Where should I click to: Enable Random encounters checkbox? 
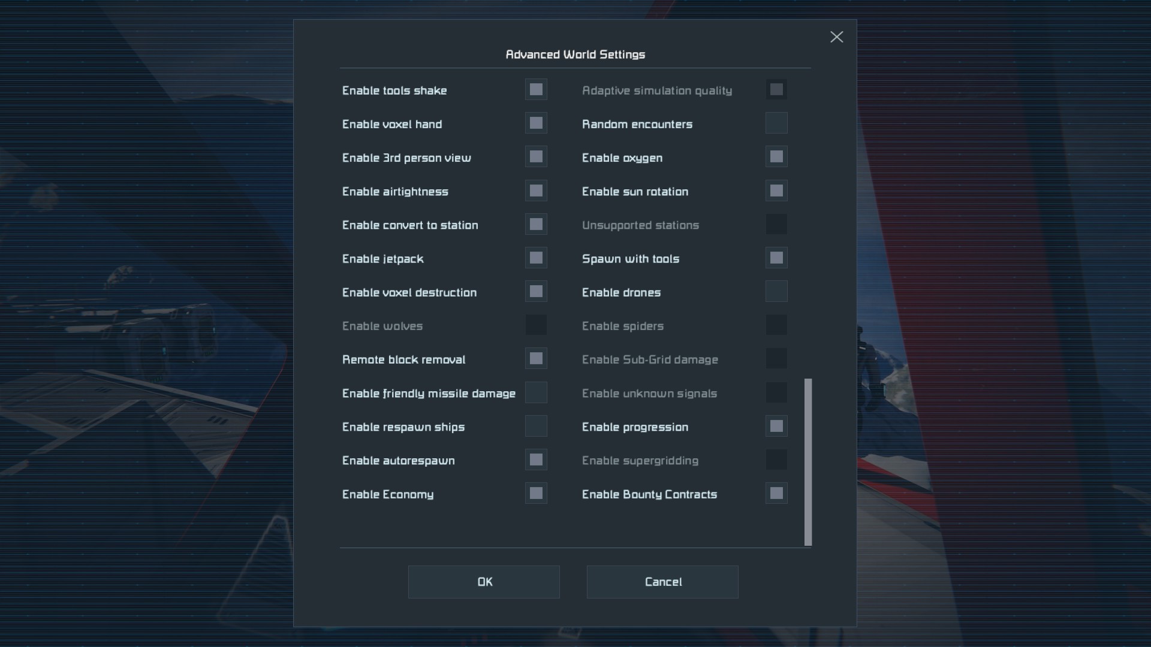coord(776,123)
